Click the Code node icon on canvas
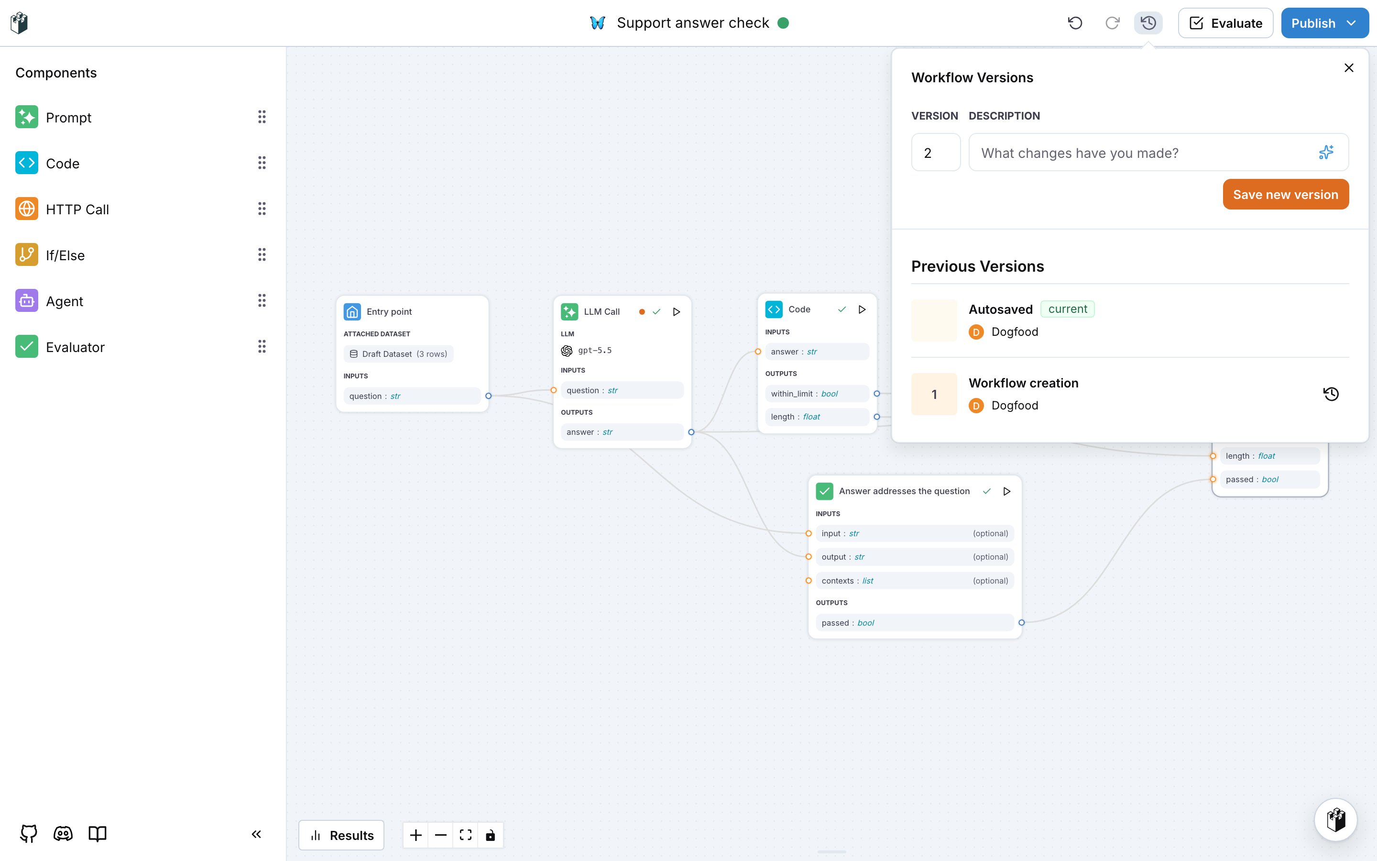 (774, 309)
